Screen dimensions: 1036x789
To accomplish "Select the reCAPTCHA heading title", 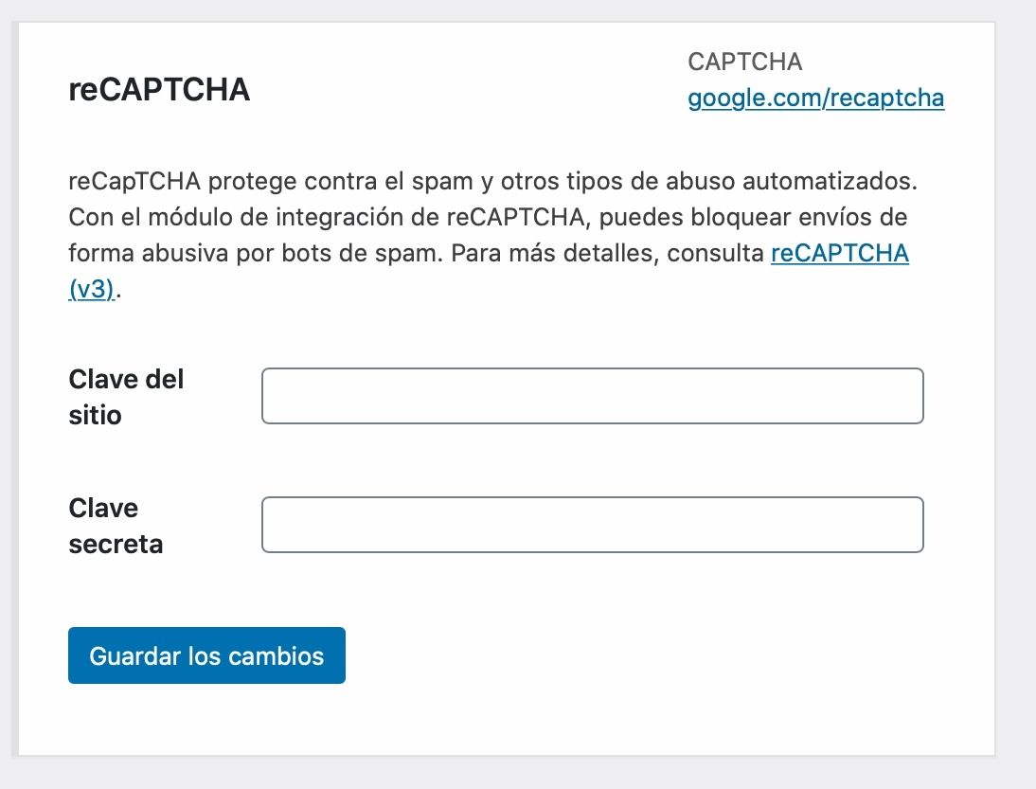I will [159, 89].
